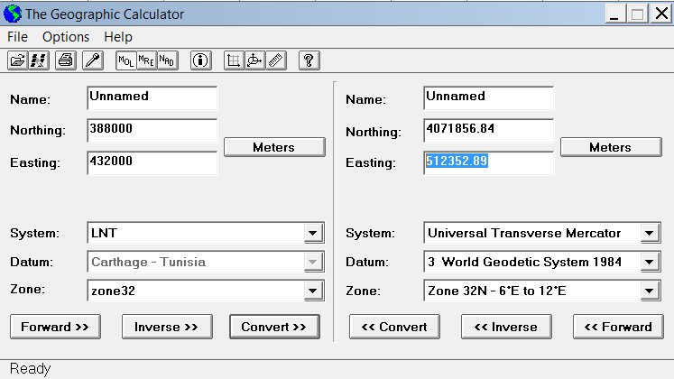
Task: Click the globe application icon in title bar
Action: (13, 14)
